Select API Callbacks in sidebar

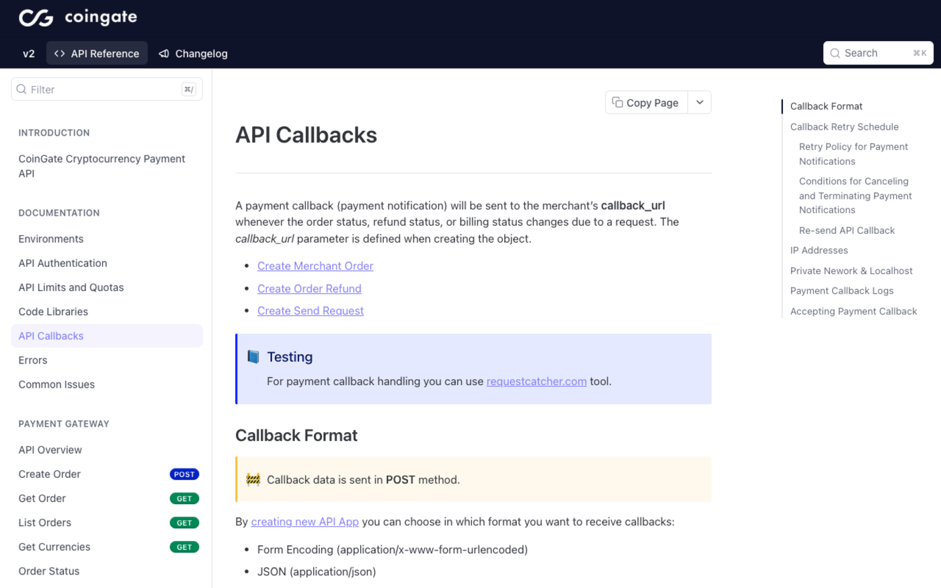point(107,336)
